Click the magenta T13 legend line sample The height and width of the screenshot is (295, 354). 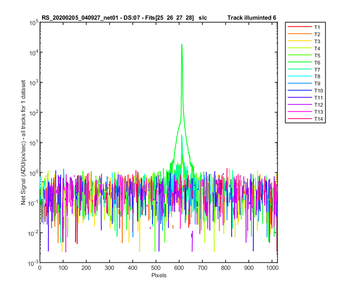pyautogui.click(x=300, y=111)
